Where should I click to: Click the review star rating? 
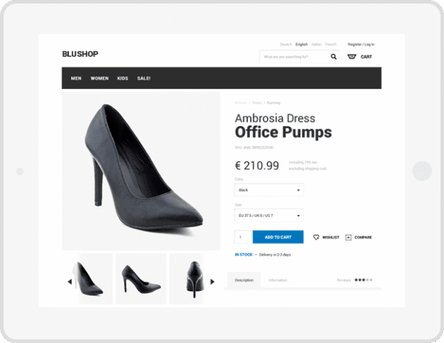[363, 280]
